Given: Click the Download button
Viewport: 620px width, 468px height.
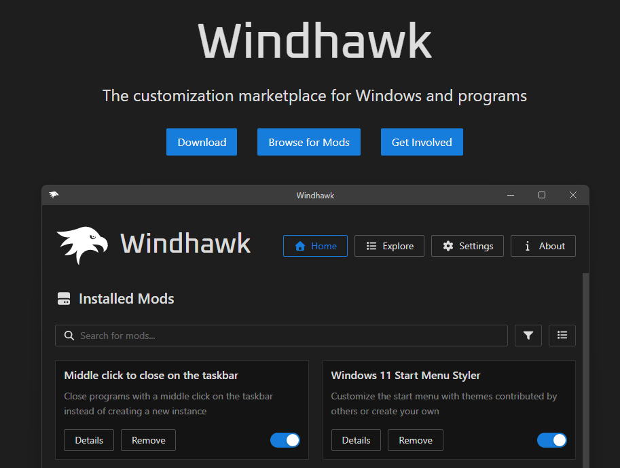Looking at the screenshot, I should tap(202, 142).
